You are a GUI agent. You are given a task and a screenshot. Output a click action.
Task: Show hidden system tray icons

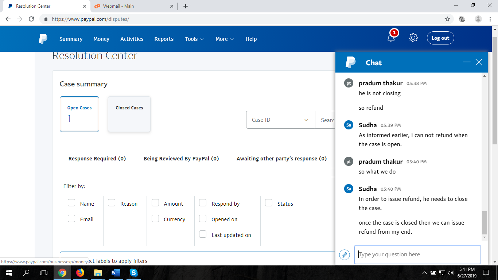(425, 272)
